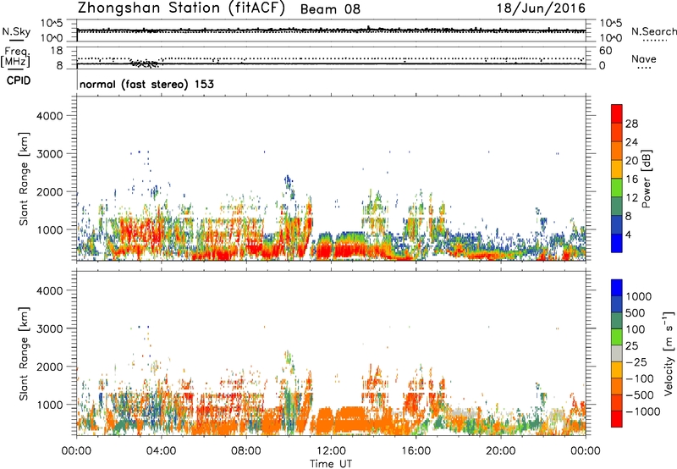
Task: Click the 25 label on velocity colorbar
Action: pos(631,346)
